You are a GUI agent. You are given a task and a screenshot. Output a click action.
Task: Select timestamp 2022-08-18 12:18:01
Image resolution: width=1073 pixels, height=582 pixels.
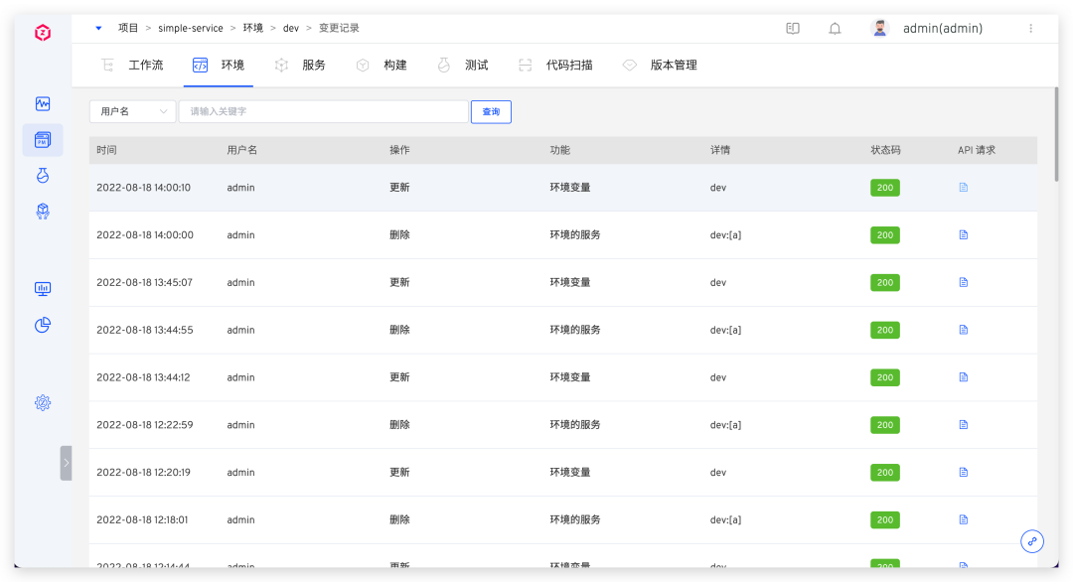(x=142, y=519)
